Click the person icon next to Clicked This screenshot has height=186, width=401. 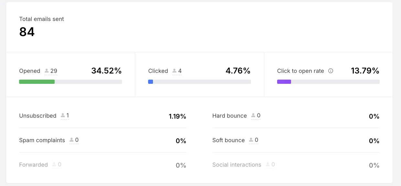point(175,71)
